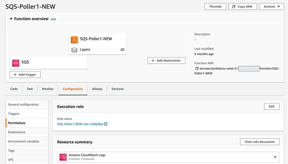Collapse the Function overview section
This screenshot has height=164, width=288.
tap(11, 19)
